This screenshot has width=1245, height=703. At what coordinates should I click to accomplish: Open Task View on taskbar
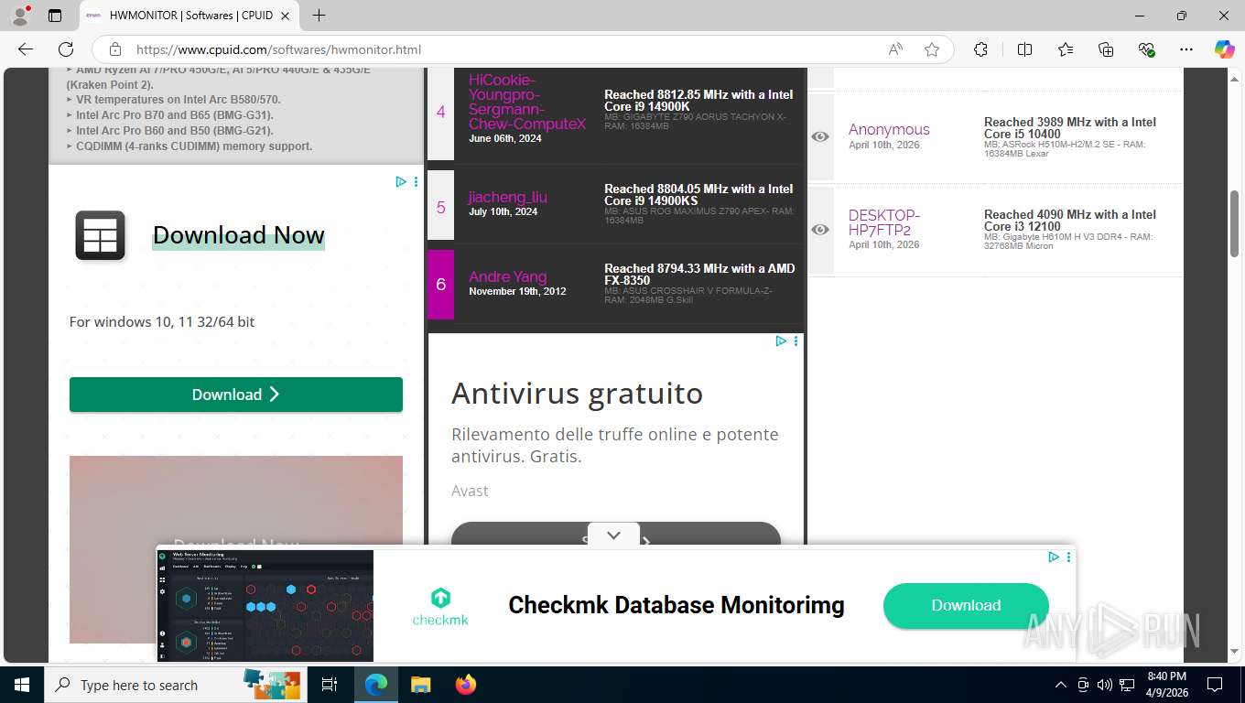[330, 685]
